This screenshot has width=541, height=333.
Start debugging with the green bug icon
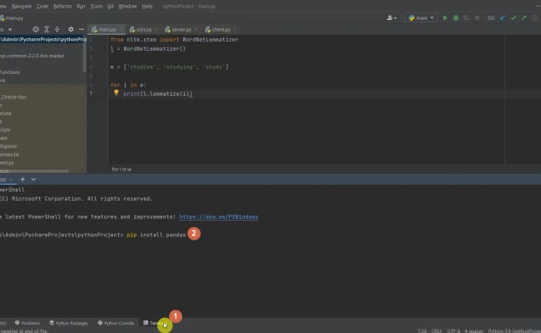tap(456, 18)
